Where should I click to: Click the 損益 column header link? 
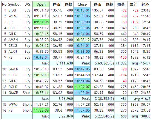(x=121, y=4)
